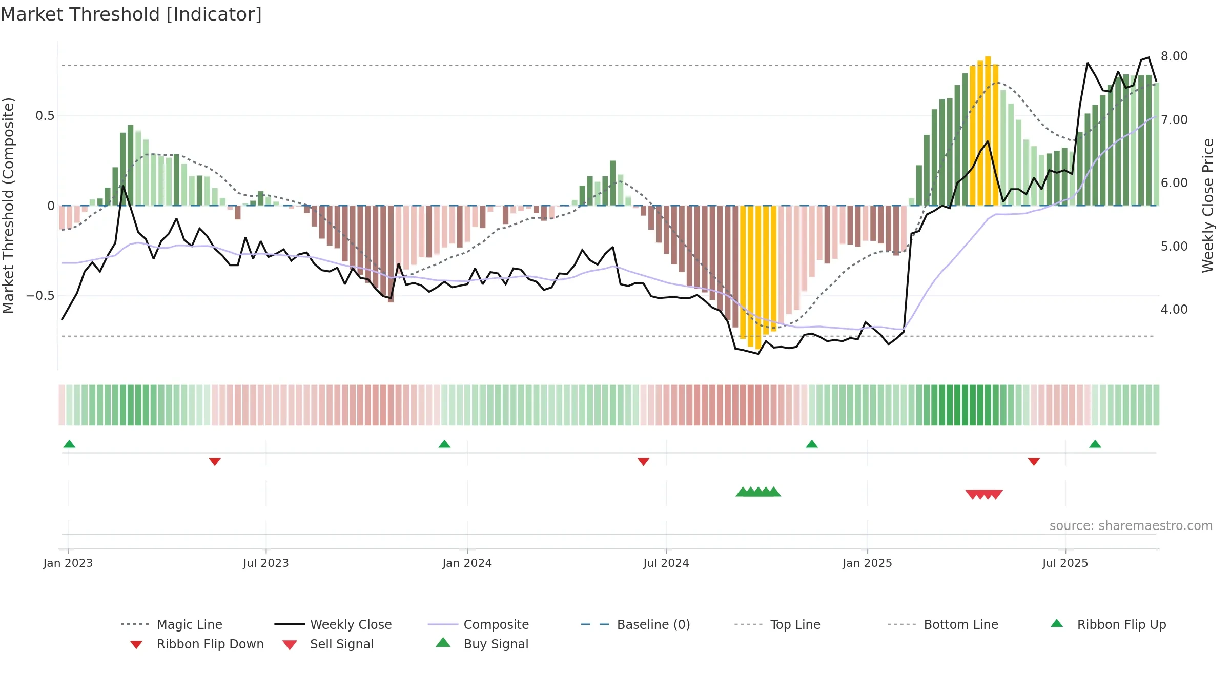Toggle Buy Signal legend entry
1230x692 pixels.
coord(482,644)
